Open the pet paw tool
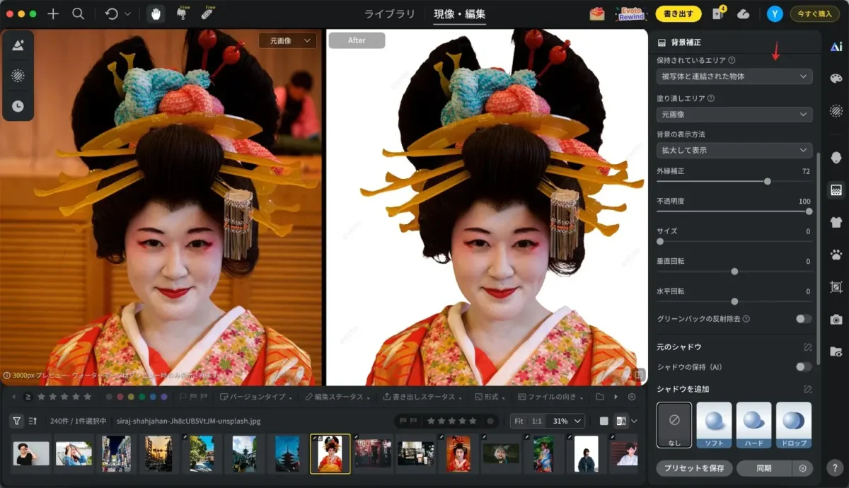The image size is (849, 488). pos(836,255)
